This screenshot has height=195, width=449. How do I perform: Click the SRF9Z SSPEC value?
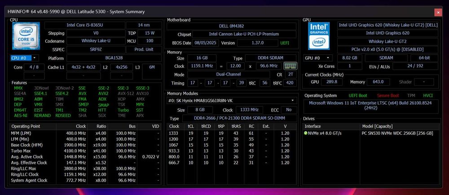tap(96, 49)
